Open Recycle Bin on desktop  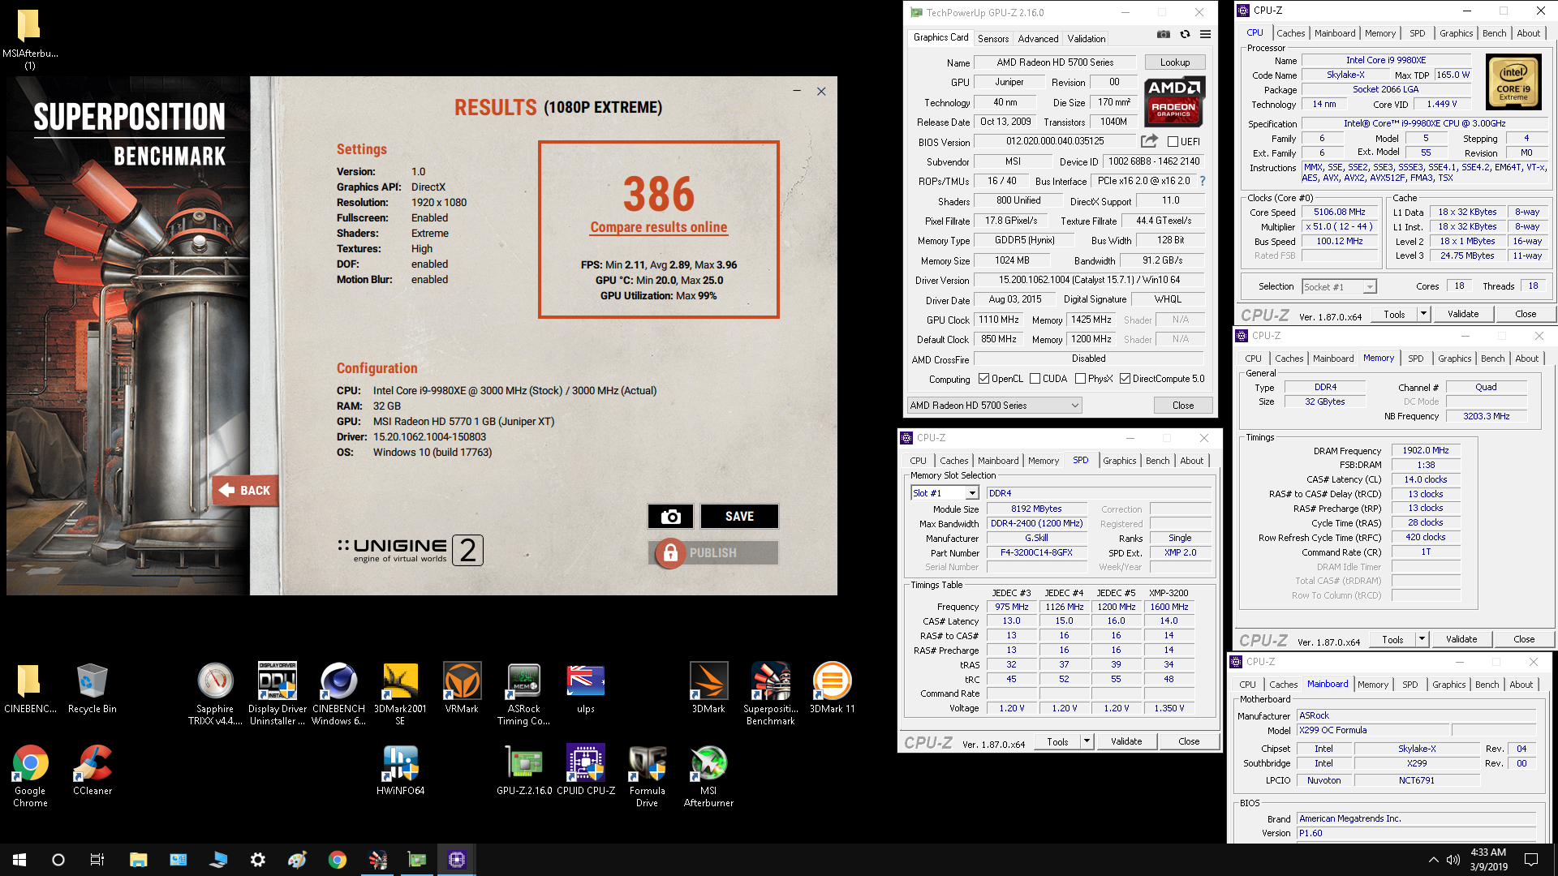93,689
